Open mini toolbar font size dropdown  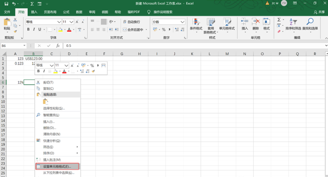(x=66, y=66)
